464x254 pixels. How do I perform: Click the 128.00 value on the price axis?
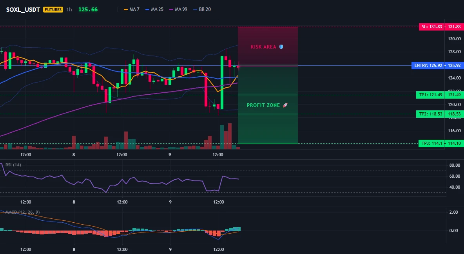[454, 52]
